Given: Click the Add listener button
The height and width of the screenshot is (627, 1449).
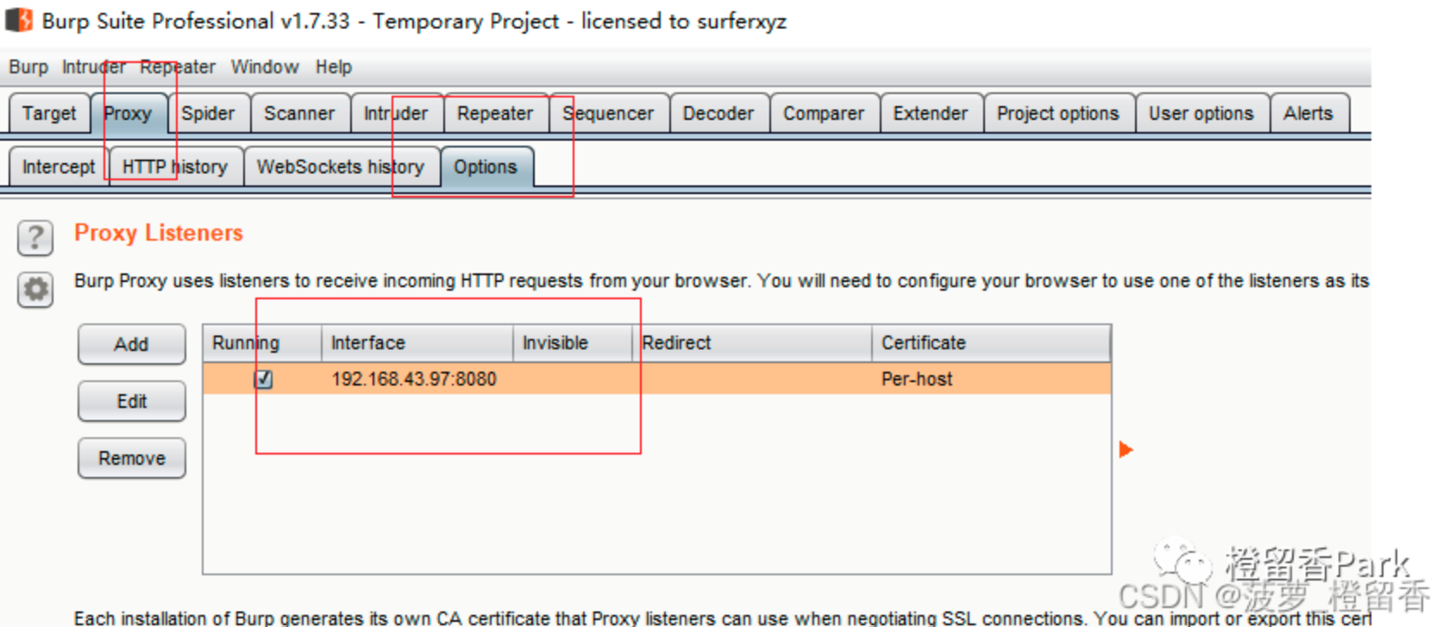Looking at the screenshot, I should coord(131,344).
